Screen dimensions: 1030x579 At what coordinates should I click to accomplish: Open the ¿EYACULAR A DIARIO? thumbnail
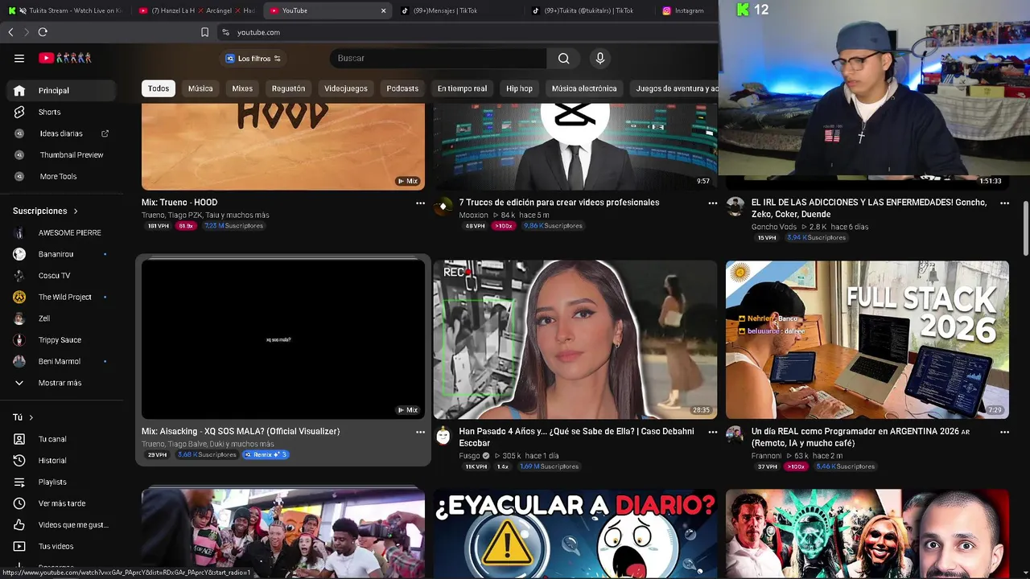point(575,533)
